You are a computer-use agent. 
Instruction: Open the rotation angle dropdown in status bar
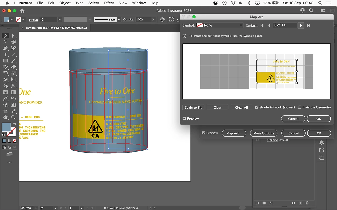[55, 208]
